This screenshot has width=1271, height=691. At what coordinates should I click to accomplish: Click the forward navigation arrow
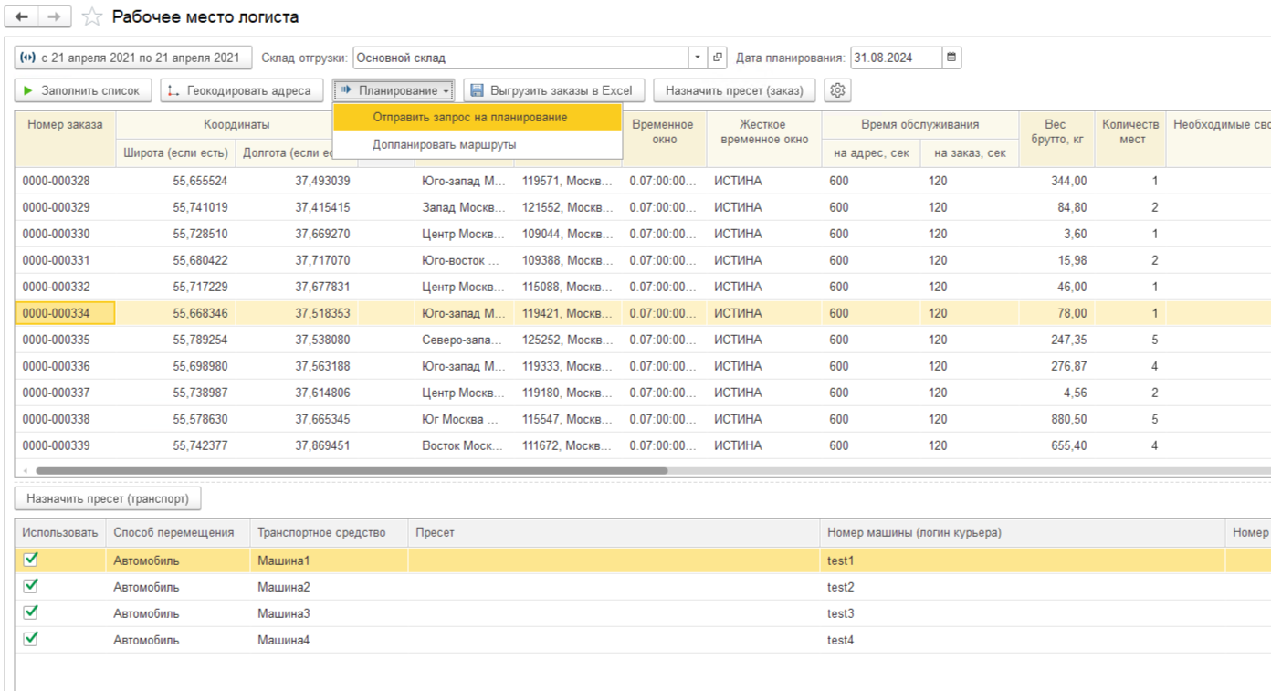(x=55, y=17)
